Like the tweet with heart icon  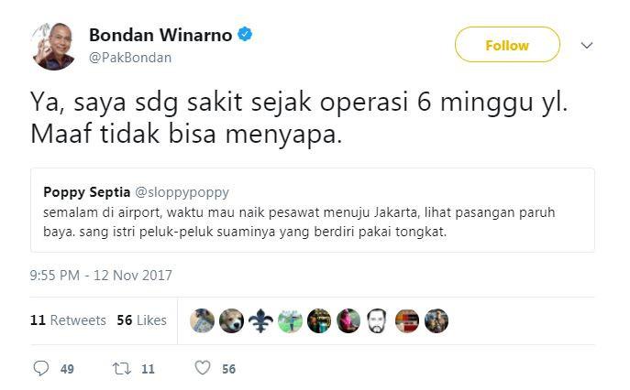tap(203, 367)
